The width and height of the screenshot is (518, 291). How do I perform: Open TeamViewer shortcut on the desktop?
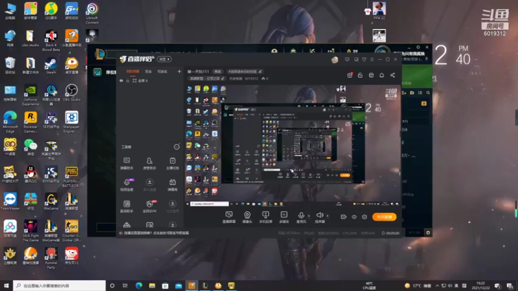click(x=10, y=201)
